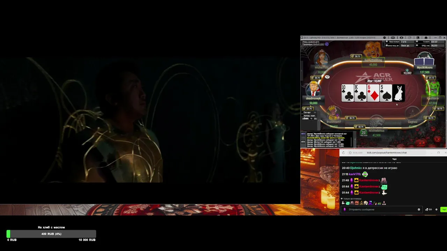Click the L layout icon in poker title bar

pos(418,38)
